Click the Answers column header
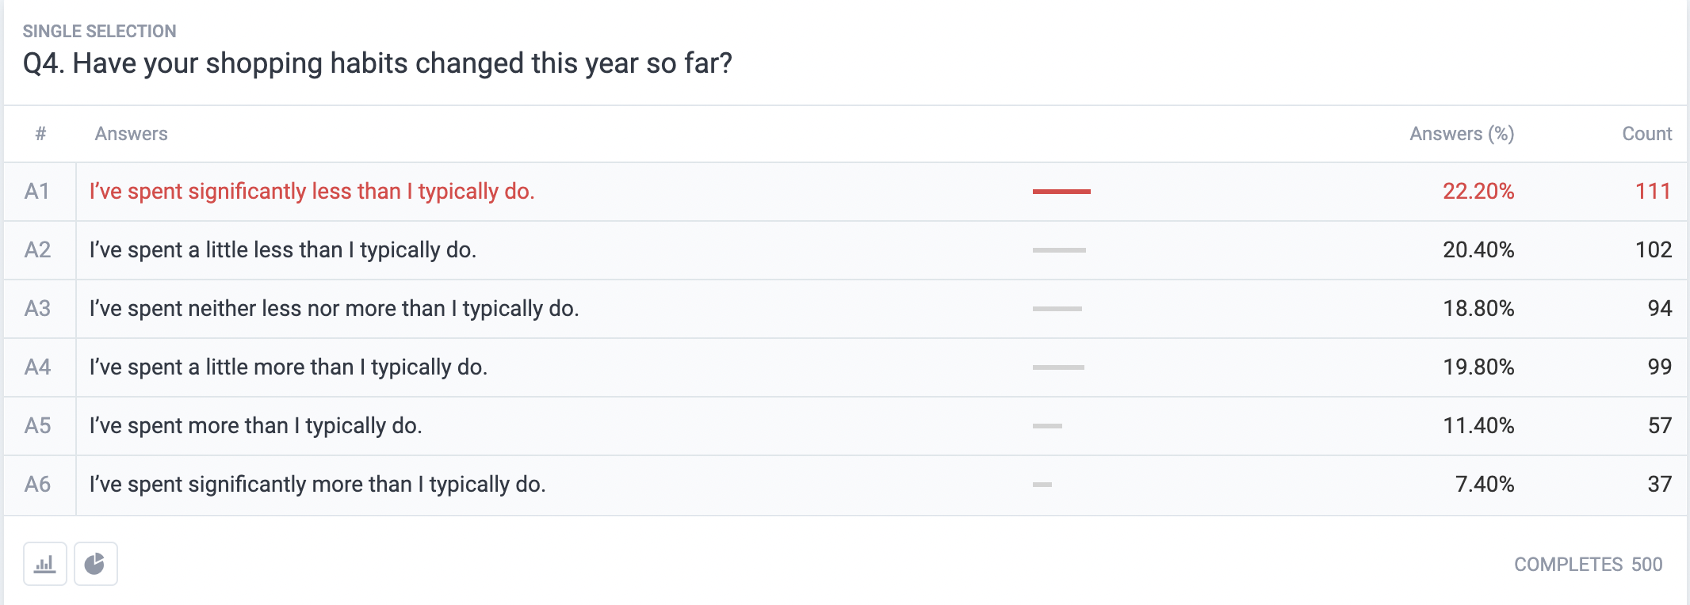1690x605 pixels. pyautogui.click(x=132, y=134)
